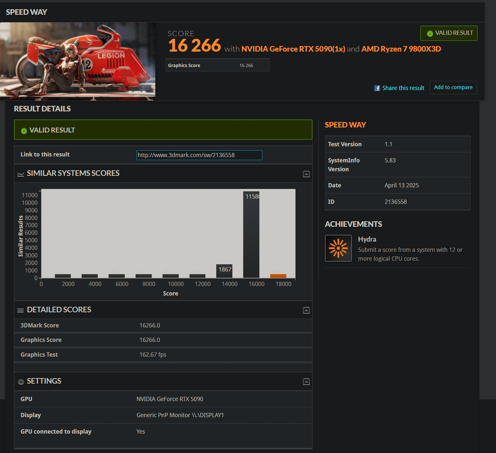Screen dimensions: 496x453
Task: Click the tallest 11580 bar in chart
Action: (x=251, y=235)
